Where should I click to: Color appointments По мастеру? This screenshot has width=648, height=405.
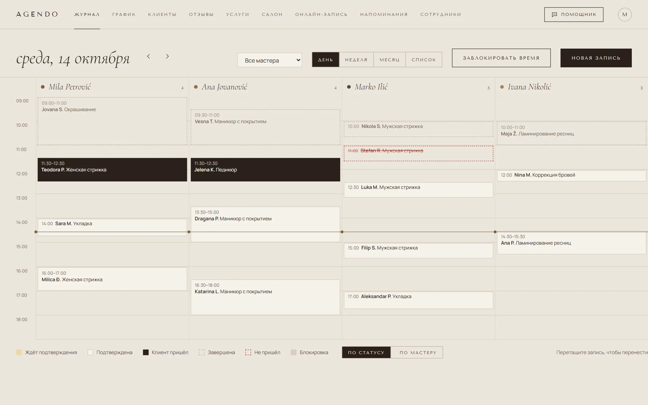417,353
